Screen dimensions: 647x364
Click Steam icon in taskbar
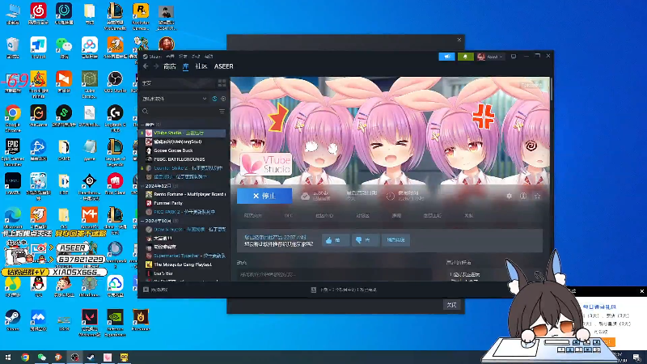91,358
